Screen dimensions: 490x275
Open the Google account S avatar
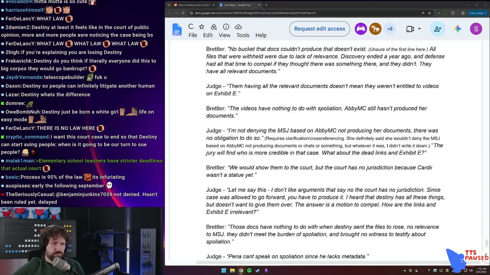click(476, 29)
